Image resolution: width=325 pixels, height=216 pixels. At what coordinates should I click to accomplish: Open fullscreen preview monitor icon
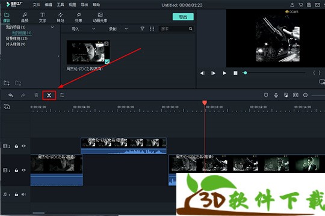click(322, 82)
